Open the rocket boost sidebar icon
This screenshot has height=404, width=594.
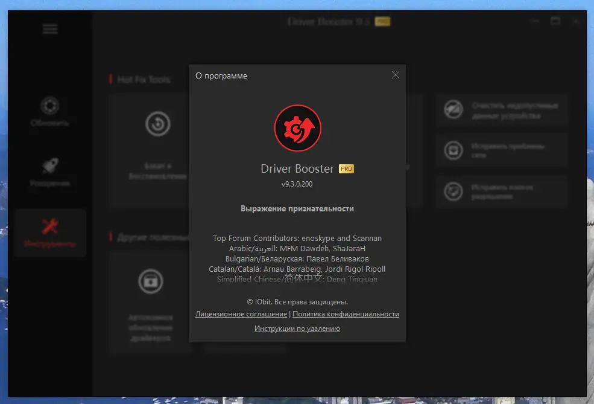click(49, 166)
